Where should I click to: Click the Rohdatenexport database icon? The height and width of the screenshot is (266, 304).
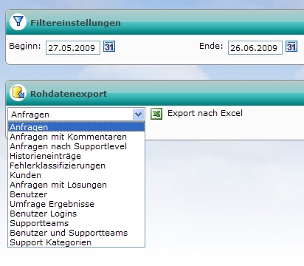pyautogui.click(x=18, y=93)
